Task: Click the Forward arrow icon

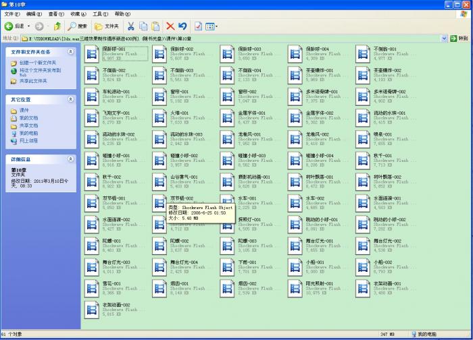Action: coord(39,26)
